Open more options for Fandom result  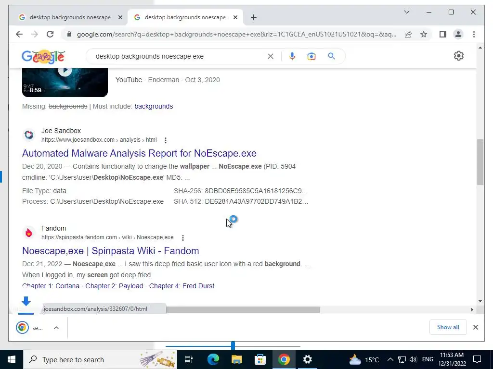tap(182, 237)
